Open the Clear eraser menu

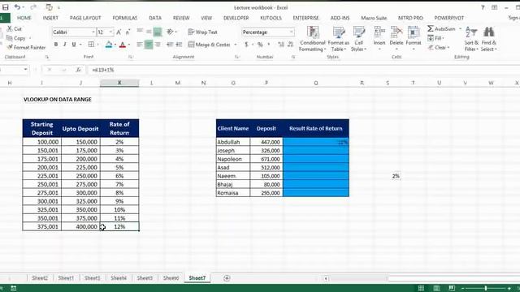pyautogui.click(x=439, y=47)
